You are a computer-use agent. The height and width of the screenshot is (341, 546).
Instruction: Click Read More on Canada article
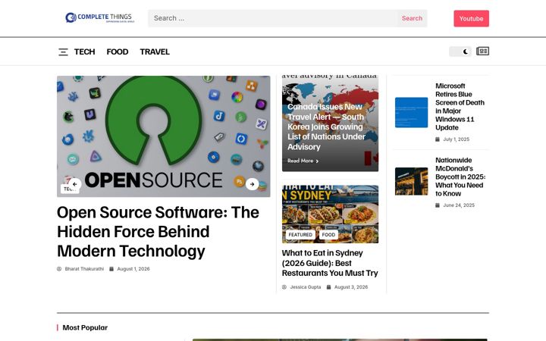[303, 161]
